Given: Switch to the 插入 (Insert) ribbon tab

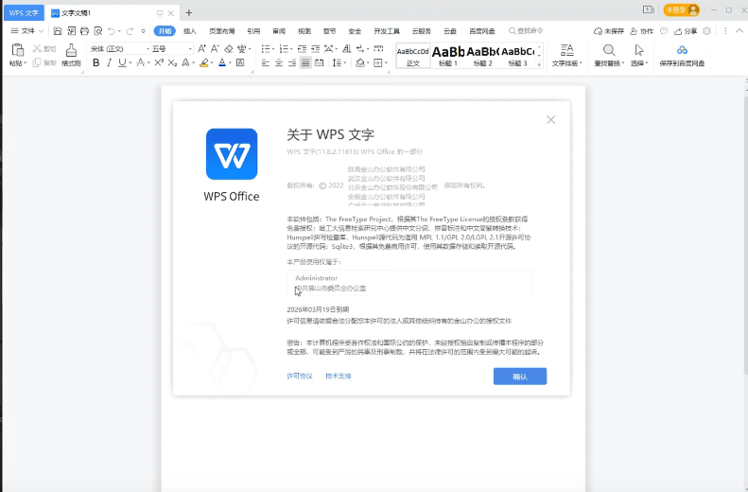Looking at the screenshot, I should tap(190, 31).
